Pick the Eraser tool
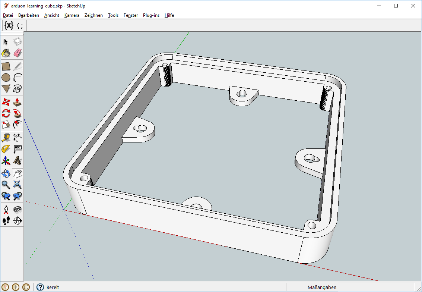This screenshot has height=292, width=422. click(18, 53)
